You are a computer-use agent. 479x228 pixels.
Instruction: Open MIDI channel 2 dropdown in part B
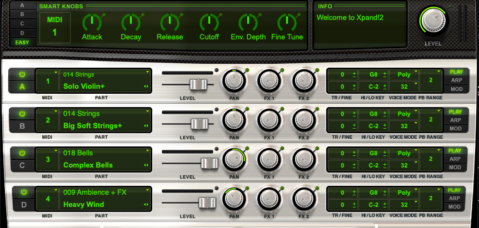(48, 120)
